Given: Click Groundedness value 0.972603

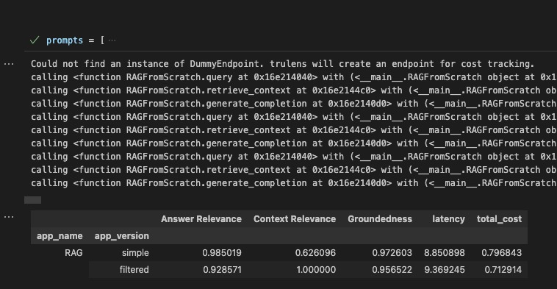Looking at the screenshot, I should (x=392, y=253).
